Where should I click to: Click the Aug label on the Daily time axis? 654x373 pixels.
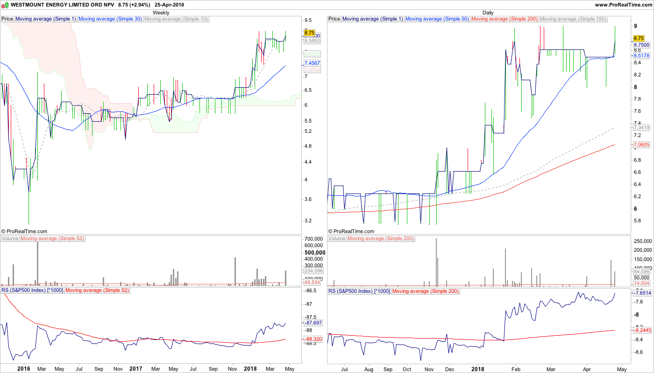369,369
